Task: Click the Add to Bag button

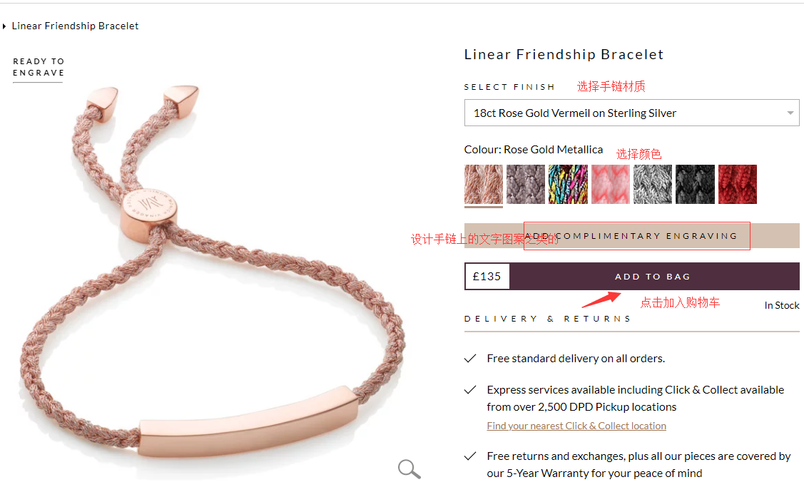Action: point(654,277)
